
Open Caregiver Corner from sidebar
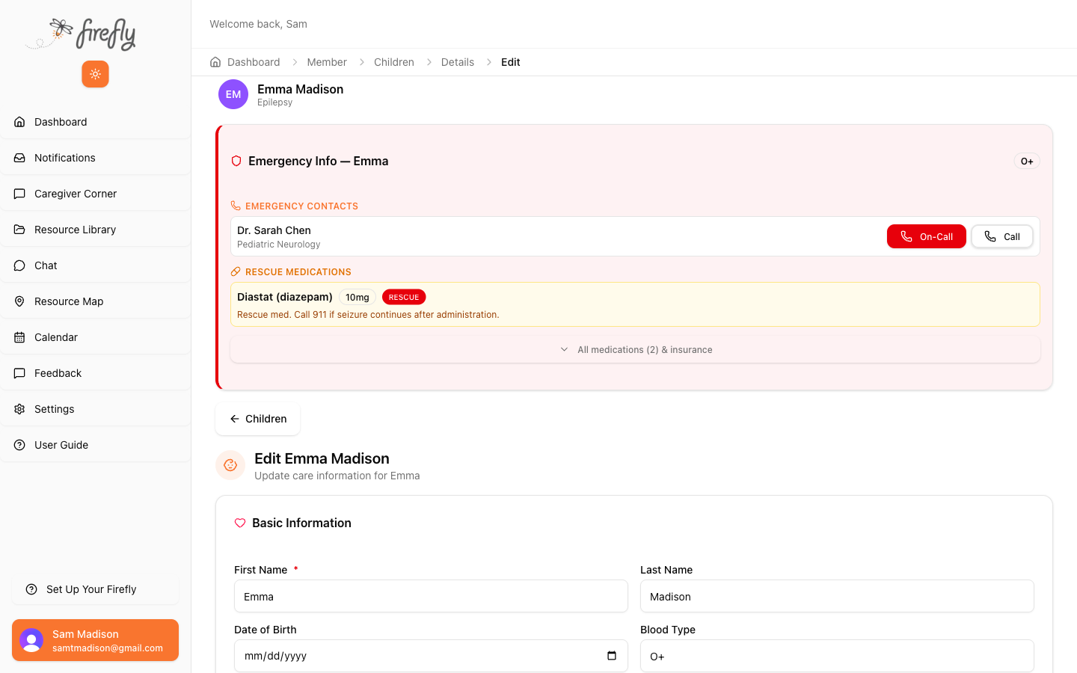75,194
